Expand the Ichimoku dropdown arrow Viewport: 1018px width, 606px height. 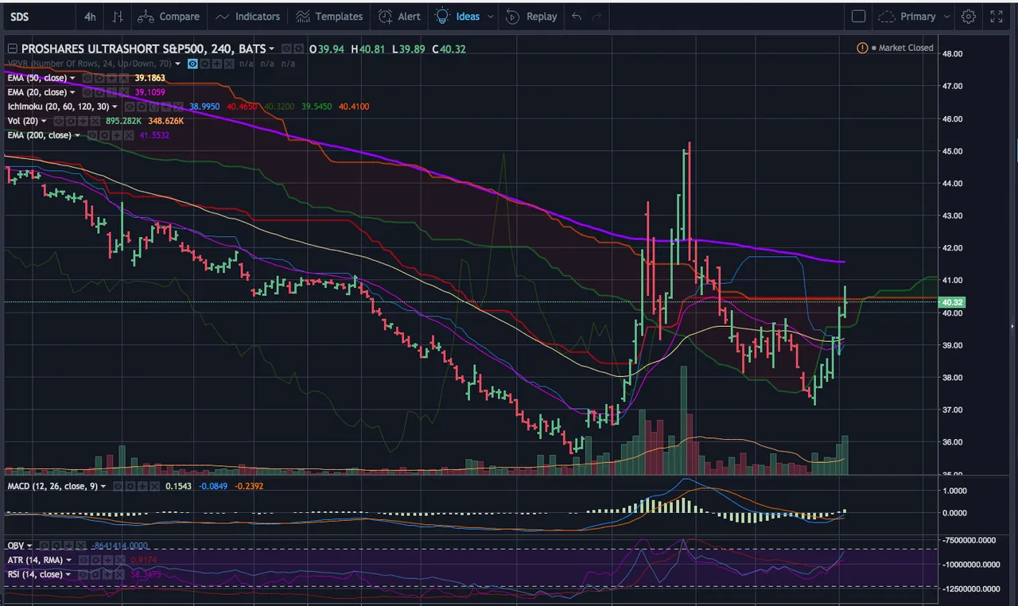coord(115,107)
